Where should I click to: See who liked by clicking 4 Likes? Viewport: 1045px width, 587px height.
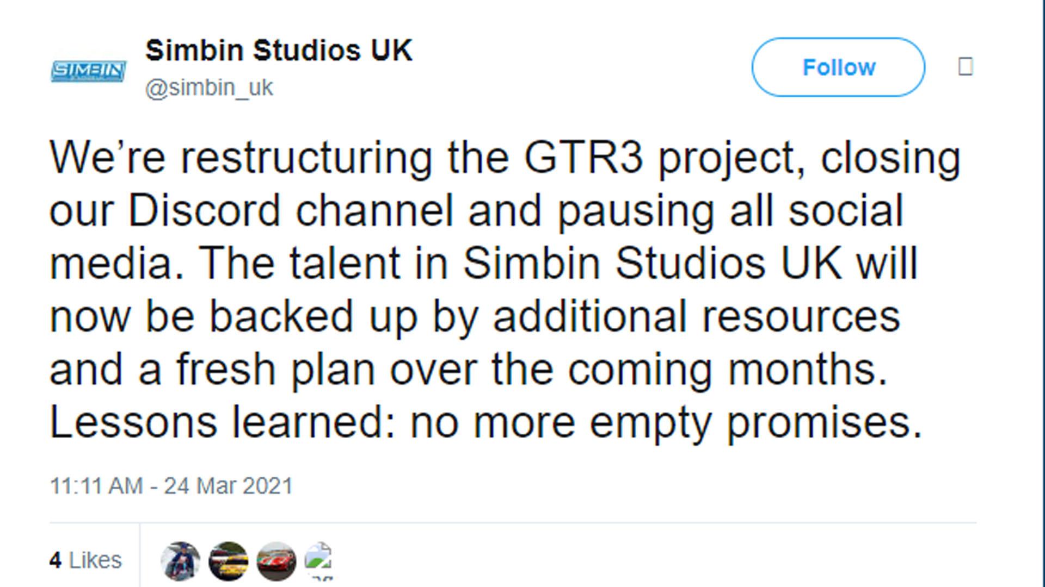[85, 559]
